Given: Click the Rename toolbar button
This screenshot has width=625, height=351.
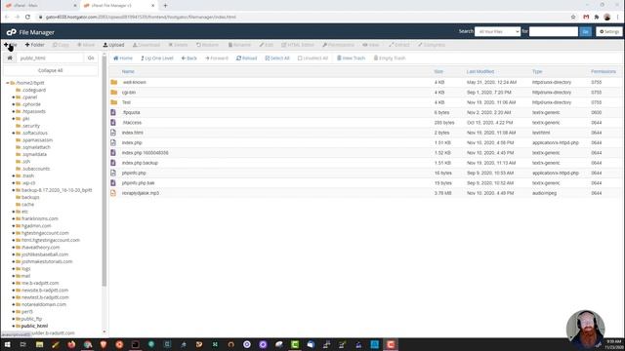Looking at the screenshot, I should tap(239, 45).
